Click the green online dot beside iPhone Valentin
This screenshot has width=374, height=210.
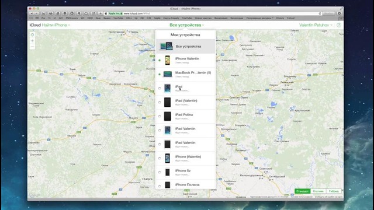160,60
